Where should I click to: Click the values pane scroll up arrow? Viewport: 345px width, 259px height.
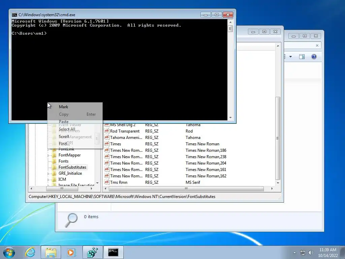[278, 46]
